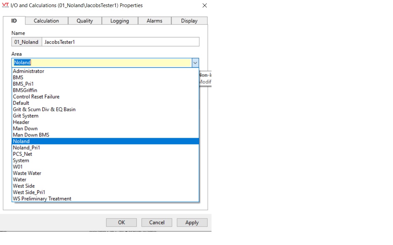Screen dimensions: 393x245
Task: Close the Properties dialog window
Action: coord(204,6)
